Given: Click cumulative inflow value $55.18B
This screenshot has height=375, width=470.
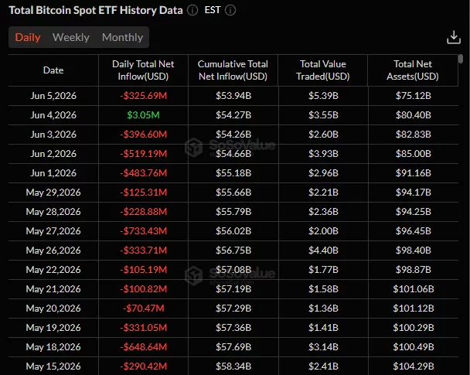Looking at the screenshot, I should (233, 173).
